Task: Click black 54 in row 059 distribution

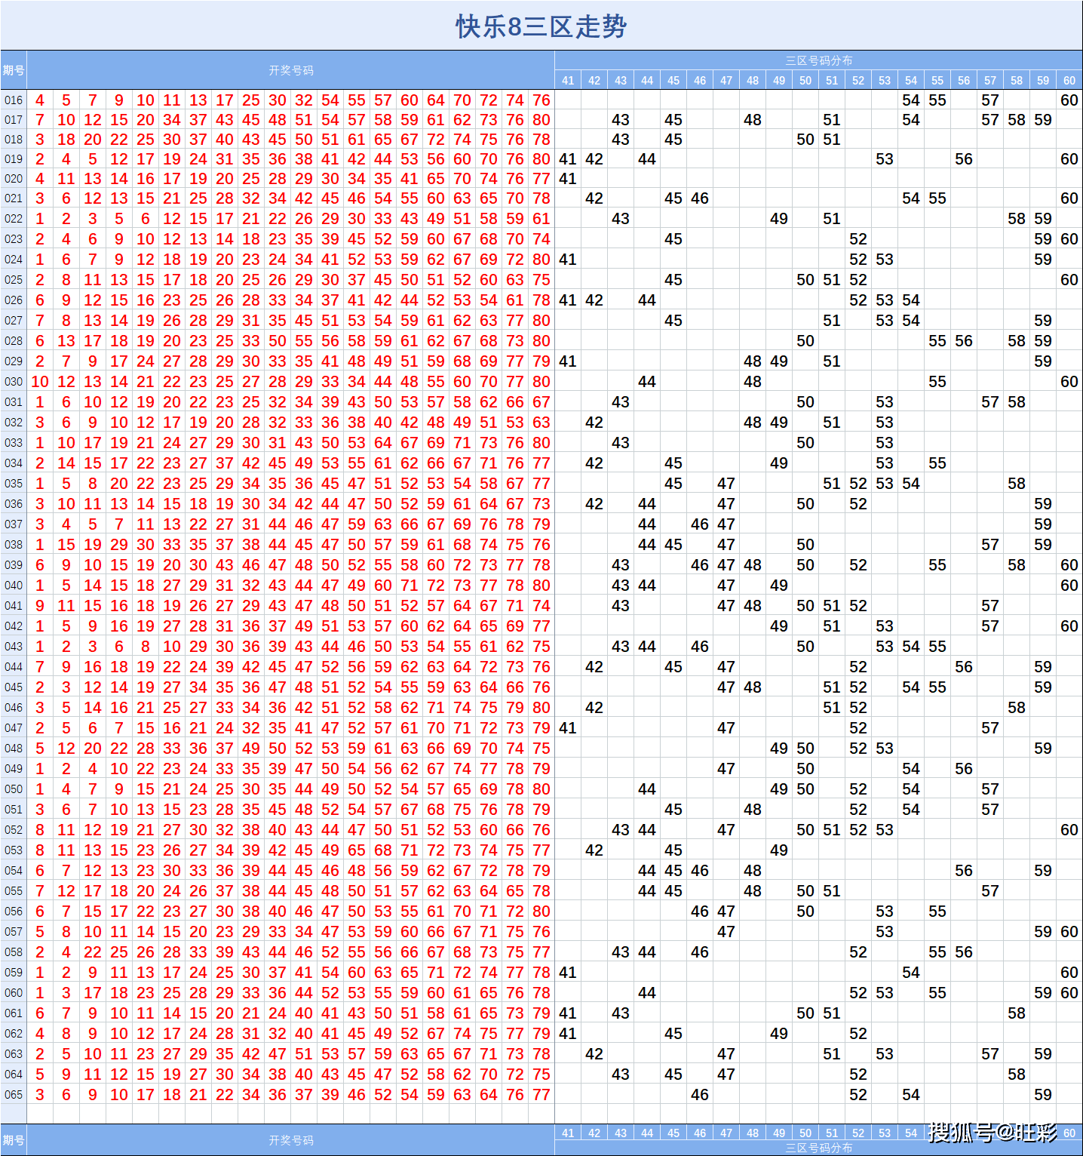Action: [911, 973]
